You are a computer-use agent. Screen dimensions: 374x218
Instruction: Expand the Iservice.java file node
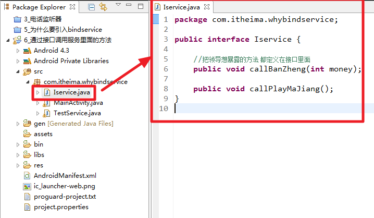(38, 92)
